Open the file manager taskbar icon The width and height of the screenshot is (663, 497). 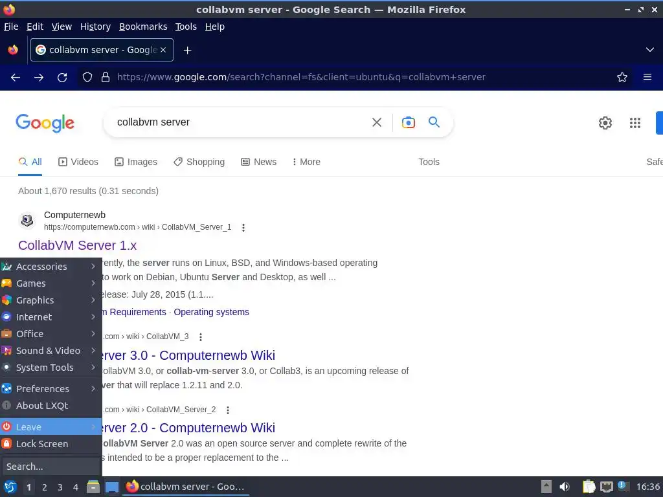click(x=93, y=487)
